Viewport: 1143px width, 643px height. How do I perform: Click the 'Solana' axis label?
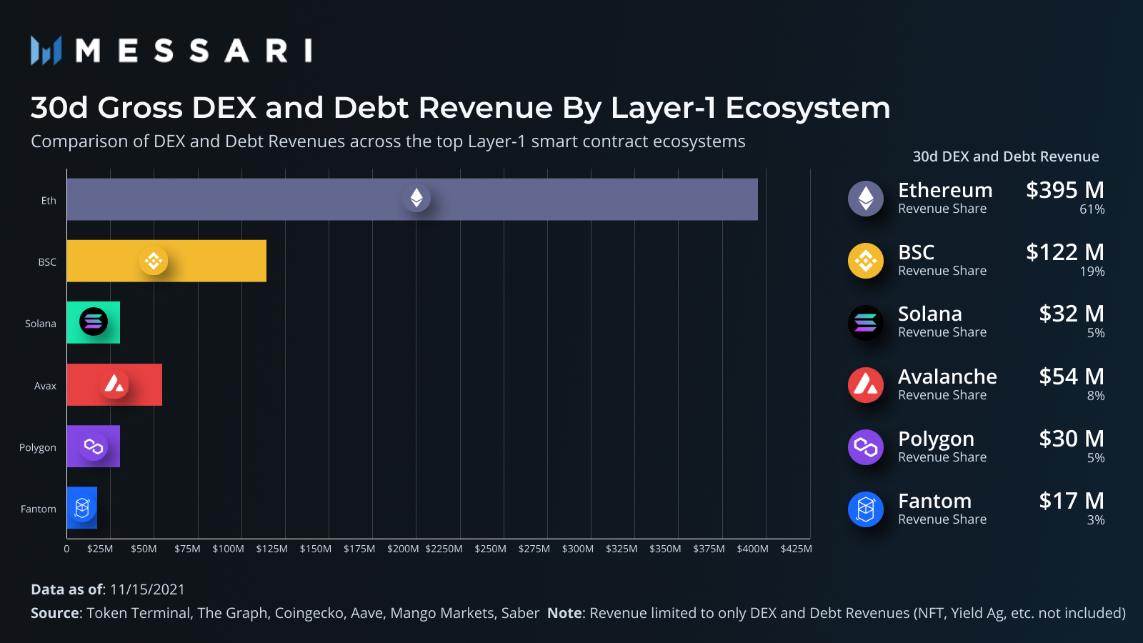41,324
